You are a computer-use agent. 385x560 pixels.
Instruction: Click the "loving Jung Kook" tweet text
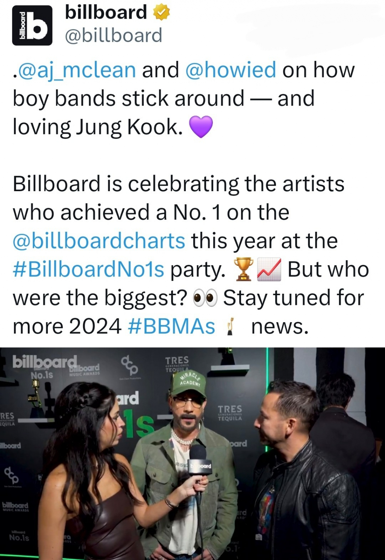(x=98, y=127)
